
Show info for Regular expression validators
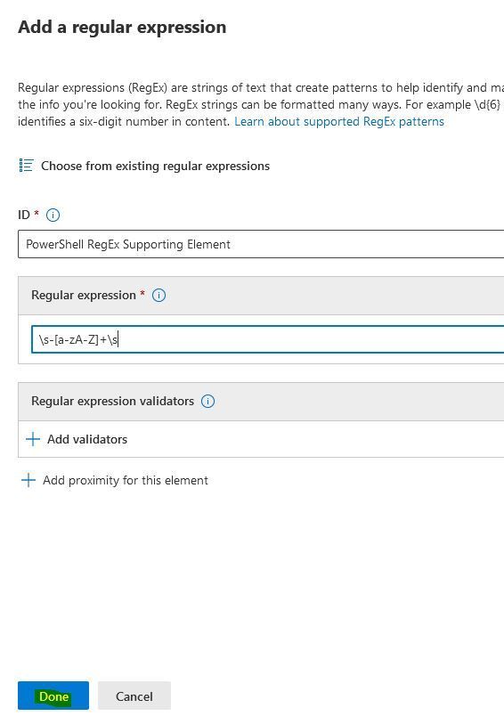click(207, 401)
